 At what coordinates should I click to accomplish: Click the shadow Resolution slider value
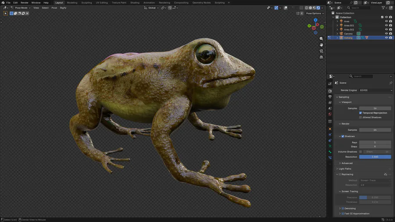pos(375,157)
